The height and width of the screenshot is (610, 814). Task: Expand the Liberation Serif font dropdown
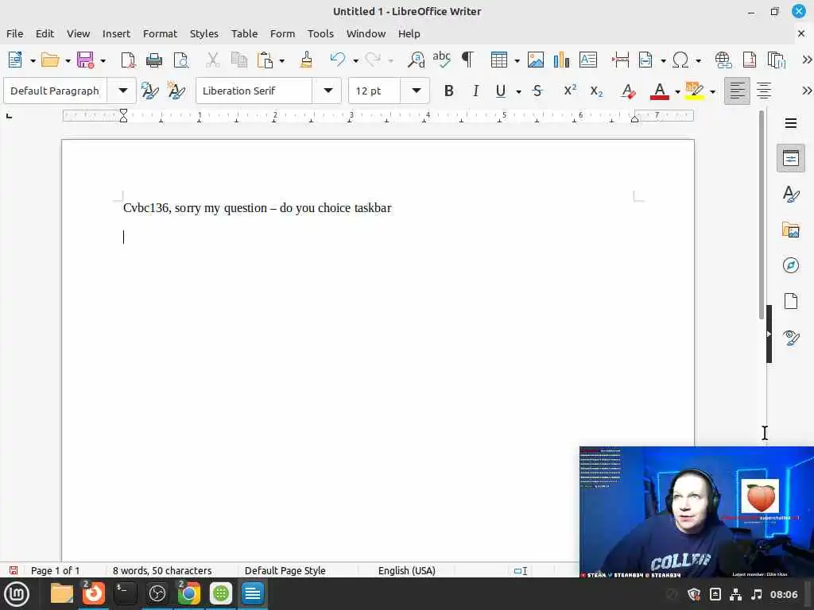[328, 91]
